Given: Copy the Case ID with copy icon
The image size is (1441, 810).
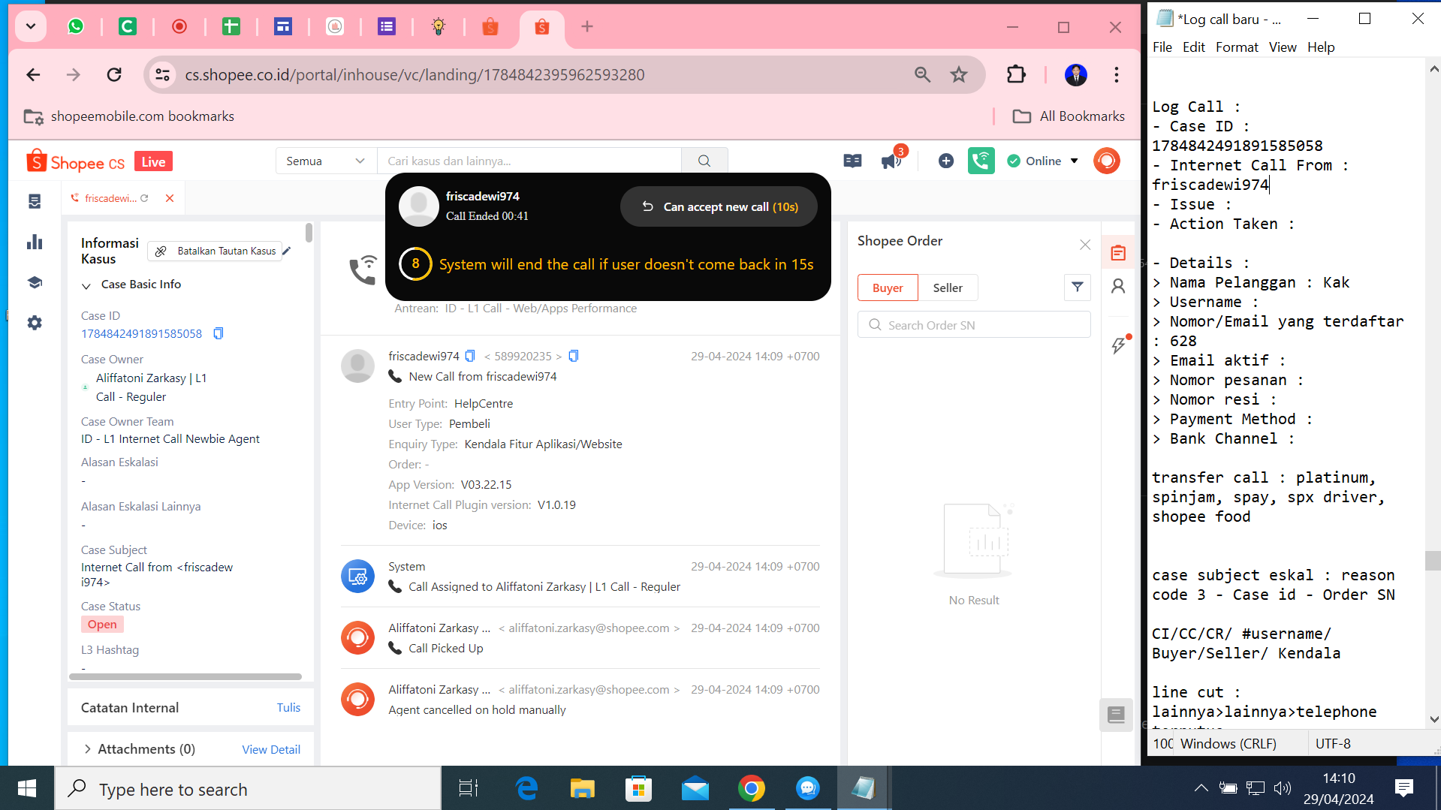Looking at the screenshot, I should point(218,333).
